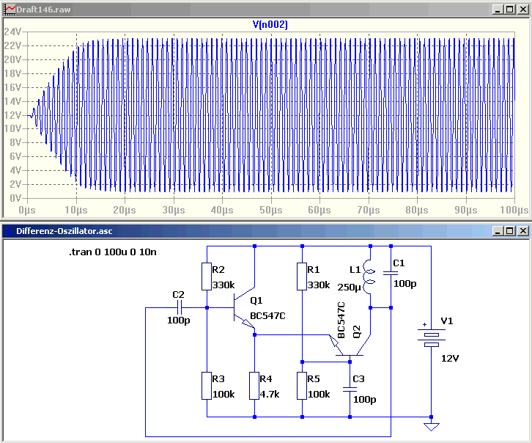Minimize the Differenz-Oszillator.asc schematic window
The height and width of the screenshot is (443, 532).
(498, 231)
